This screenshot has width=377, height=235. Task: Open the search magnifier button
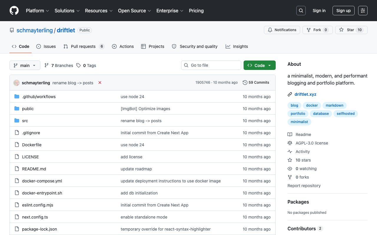[301, 11]
